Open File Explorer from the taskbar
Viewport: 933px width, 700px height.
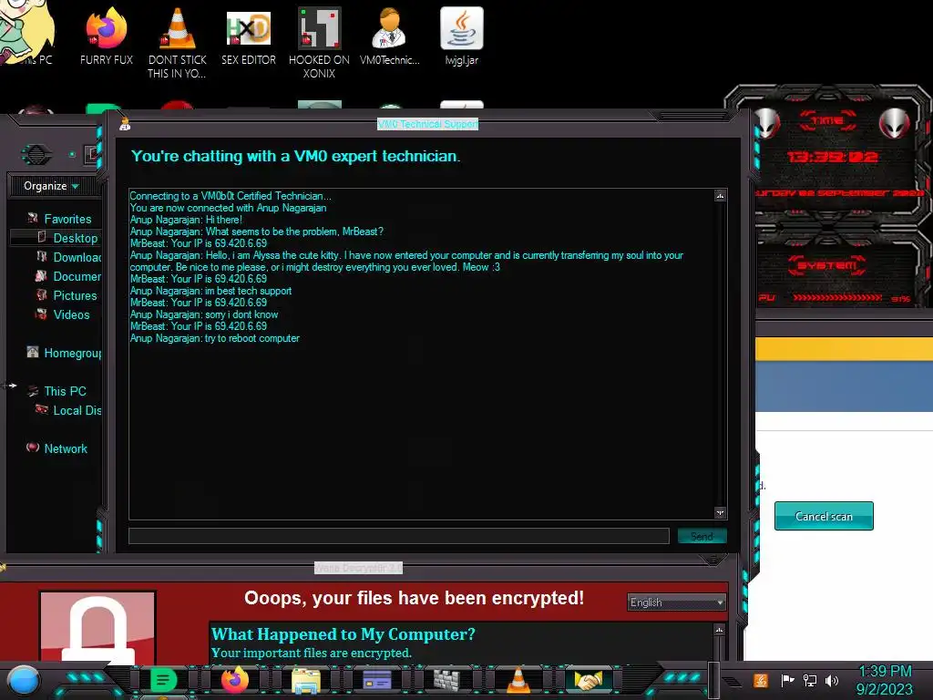click(306, 680)
